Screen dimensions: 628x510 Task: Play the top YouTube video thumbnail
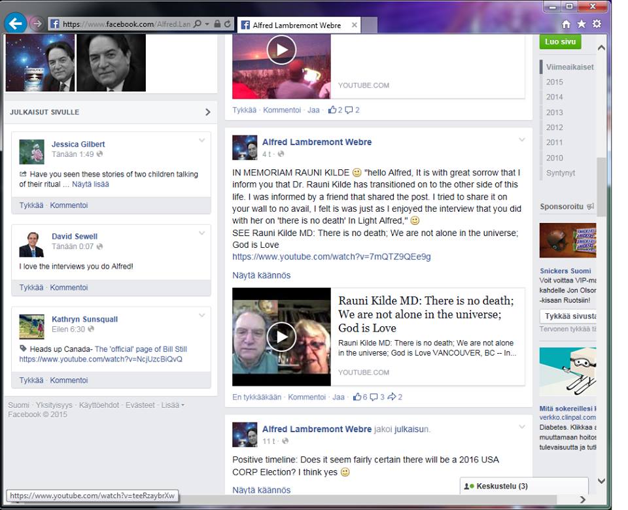(x=281, y=50)
